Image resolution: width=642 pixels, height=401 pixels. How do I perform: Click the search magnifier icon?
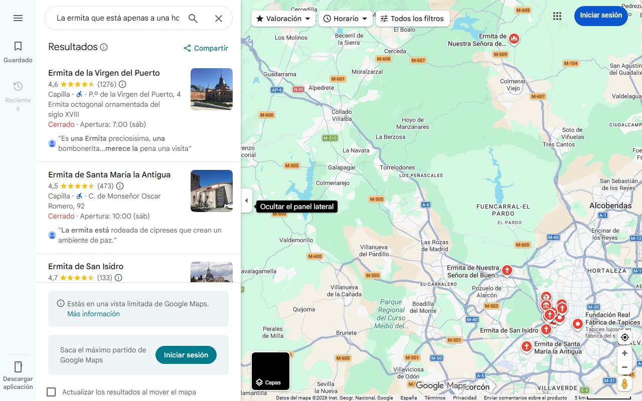(193, 18)
